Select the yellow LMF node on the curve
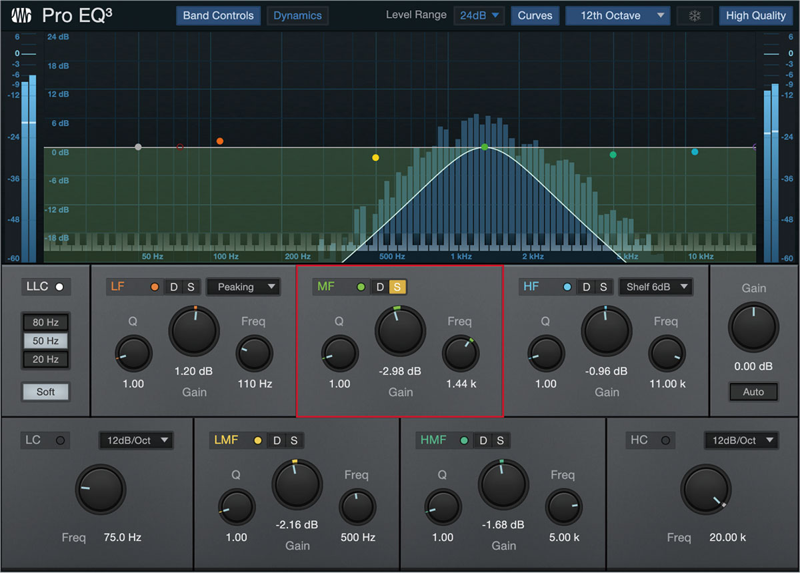Image resolution: width=800 pixels, height=573 pixels. tap(375, 158)
